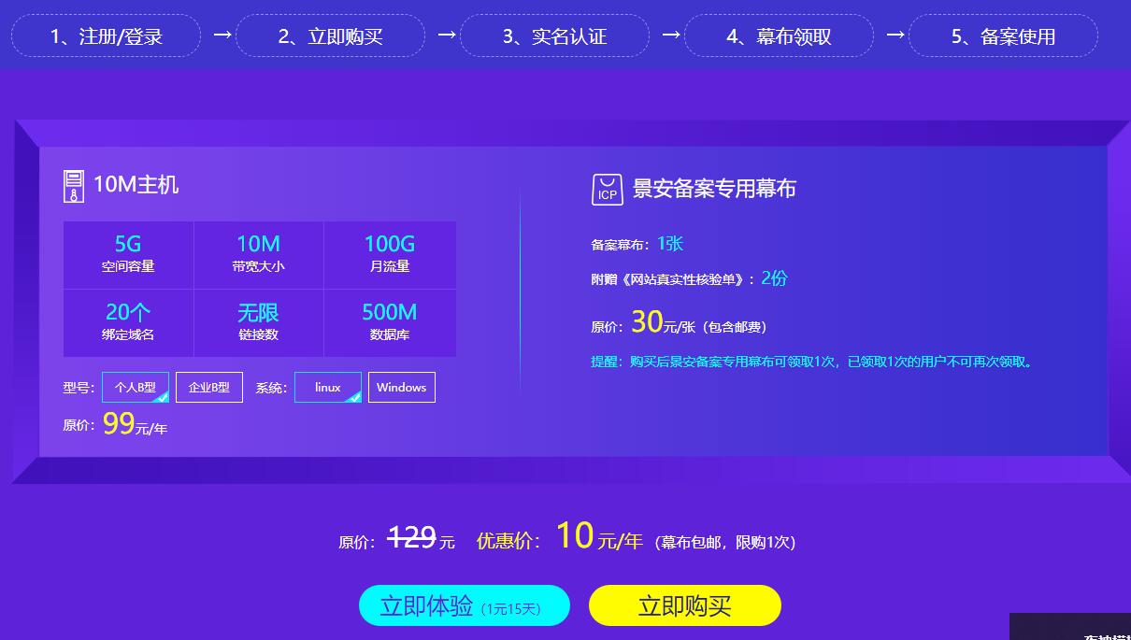The width and height of the screenshot is (1131, 640).
Task: Click the 网站真实性核验单 2份 line
Action: click(x=690, y=278)
